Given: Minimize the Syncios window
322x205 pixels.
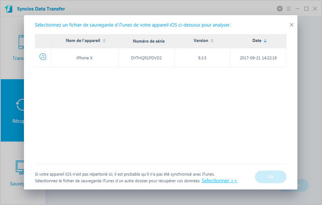Looking at the screenshot, I should pos(298,9).
